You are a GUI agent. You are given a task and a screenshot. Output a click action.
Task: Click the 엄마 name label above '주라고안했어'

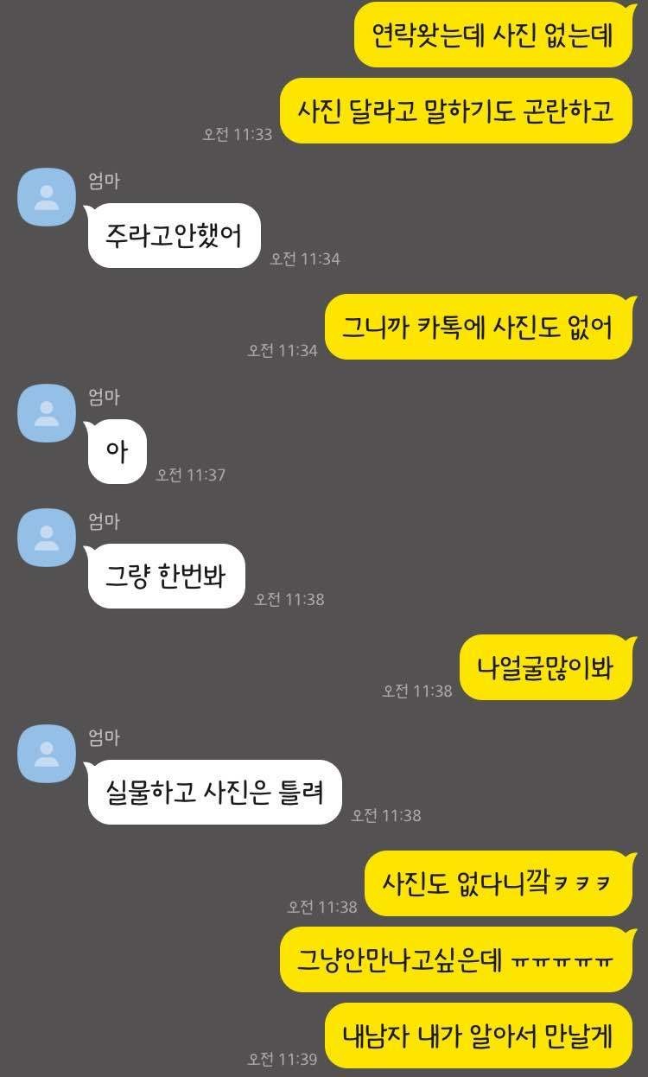104,181
